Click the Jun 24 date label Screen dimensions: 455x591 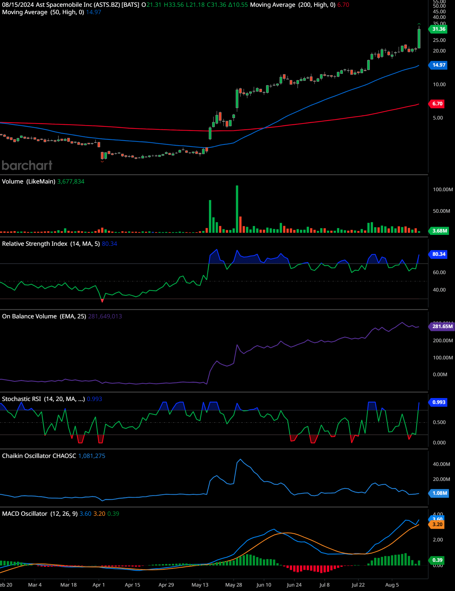click(x=294, y=585)
